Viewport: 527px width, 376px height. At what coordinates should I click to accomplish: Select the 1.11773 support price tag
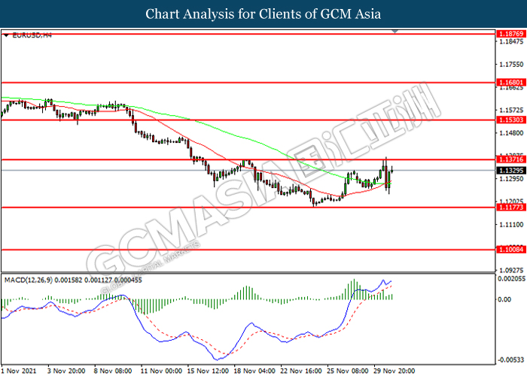point(511,207)
